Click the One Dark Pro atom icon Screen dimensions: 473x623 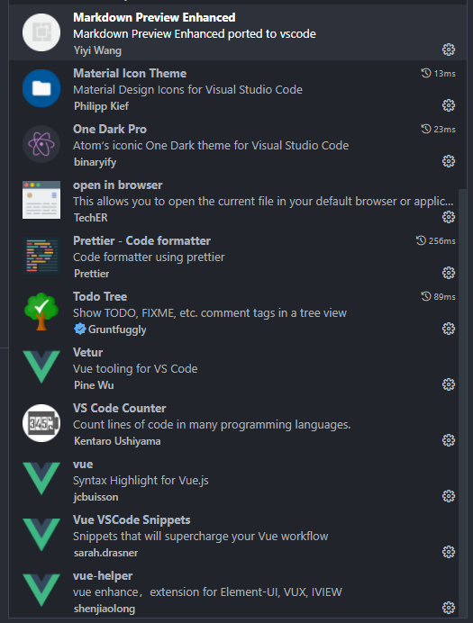click(41, 144)
